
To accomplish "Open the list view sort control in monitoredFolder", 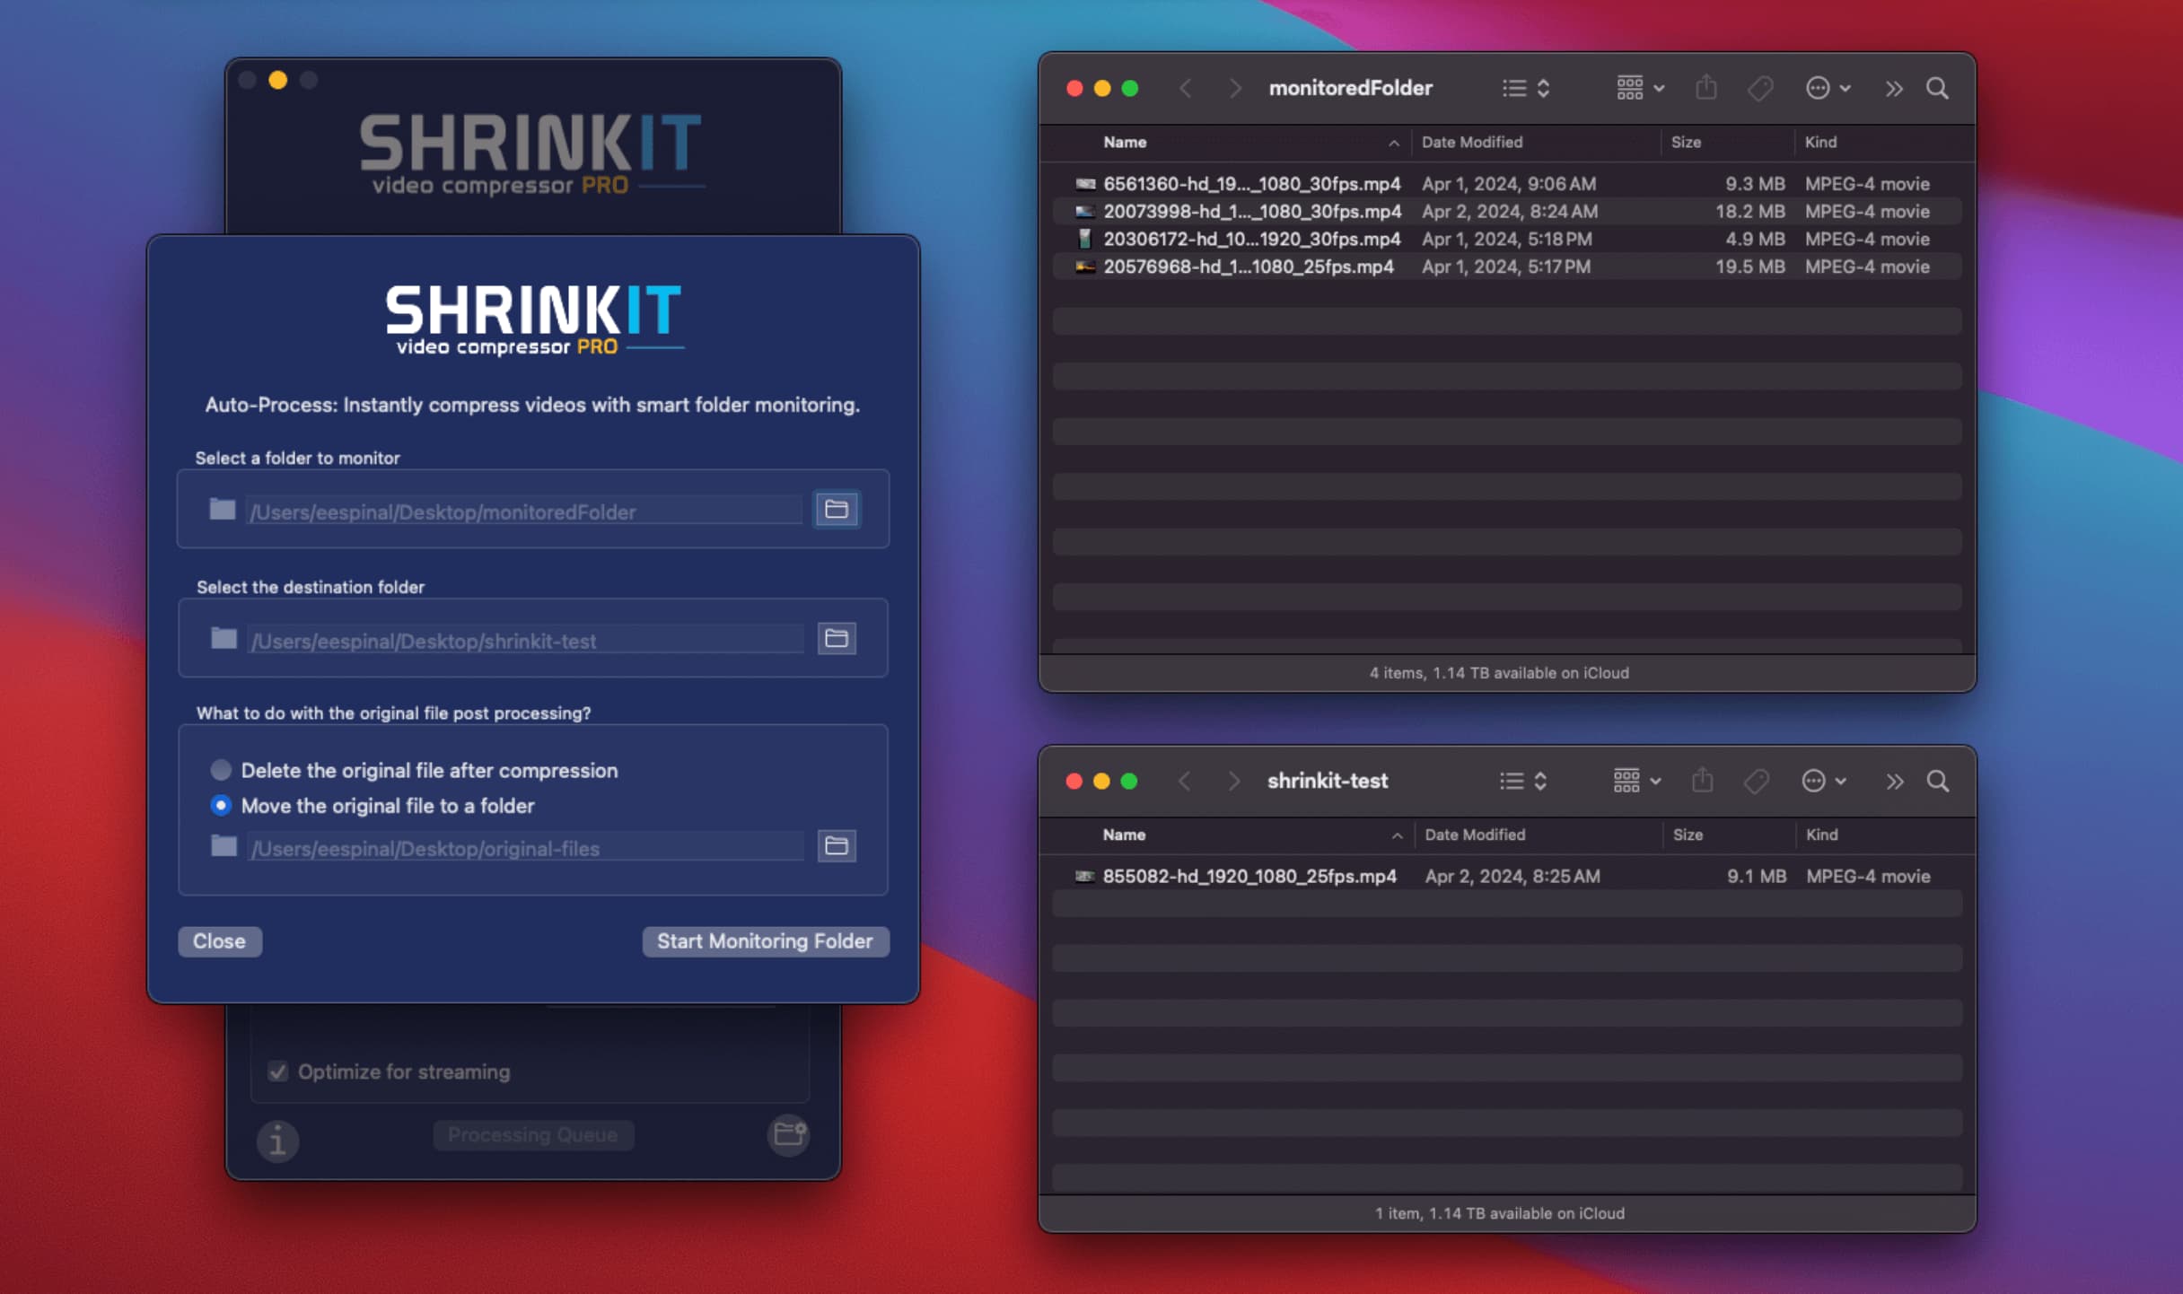I will click(1524, 87).
